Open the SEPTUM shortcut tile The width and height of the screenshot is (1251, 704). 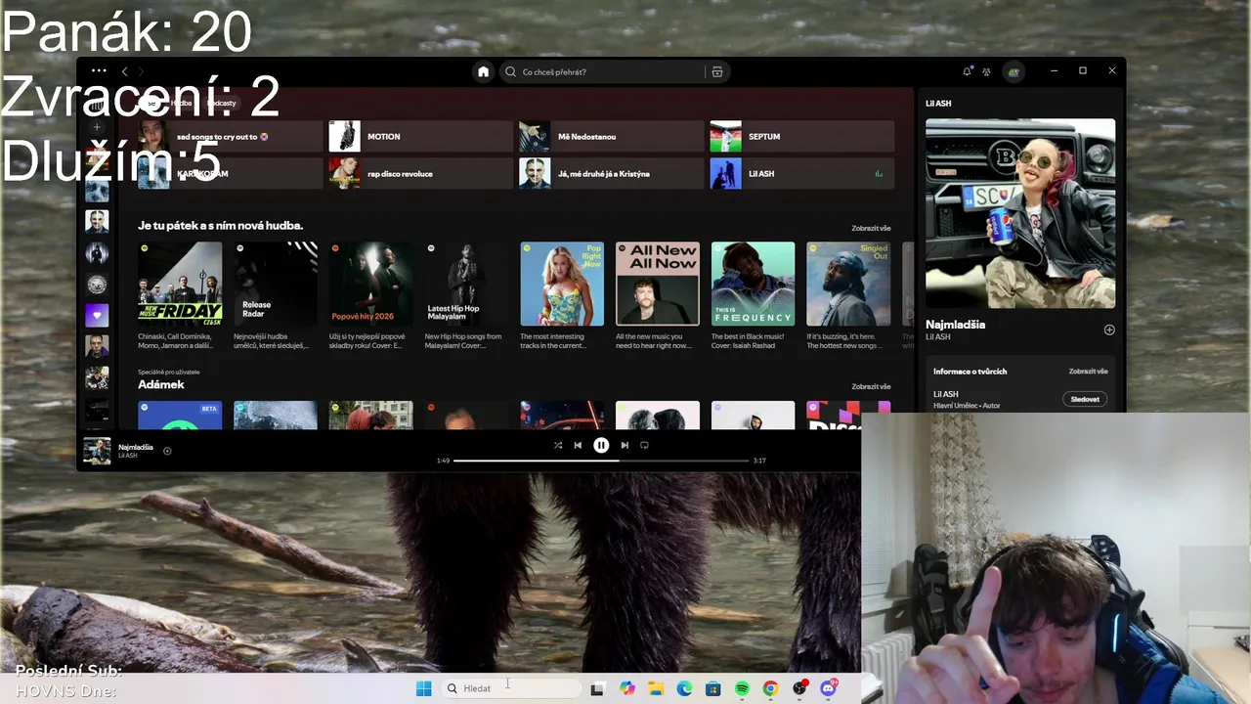tap(801, 137)
